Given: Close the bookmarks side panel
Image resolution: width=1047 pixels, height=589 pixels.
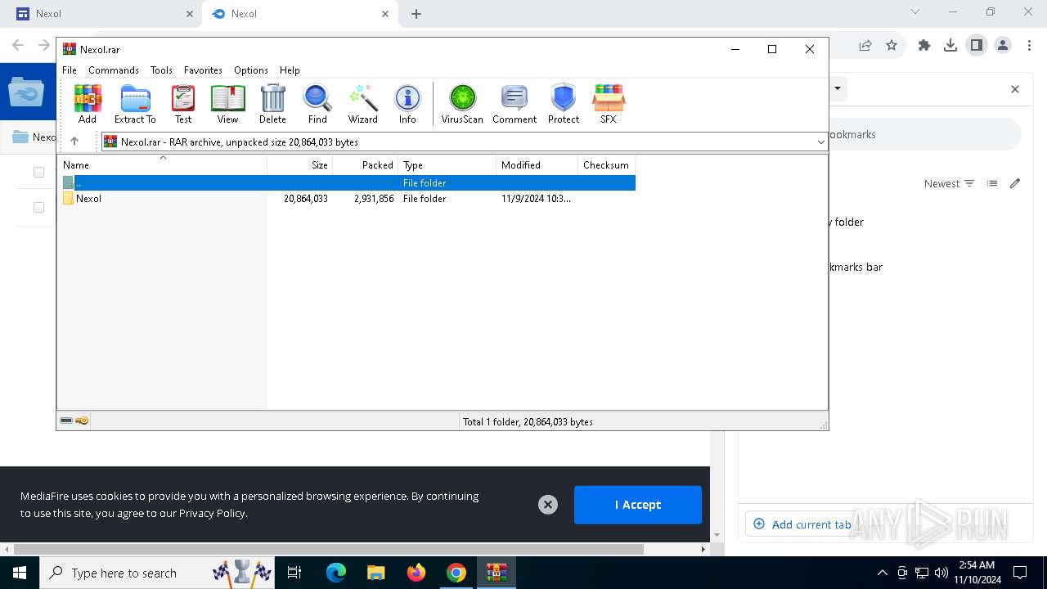Looking at the screenshot, I should tap(1015, 89).
